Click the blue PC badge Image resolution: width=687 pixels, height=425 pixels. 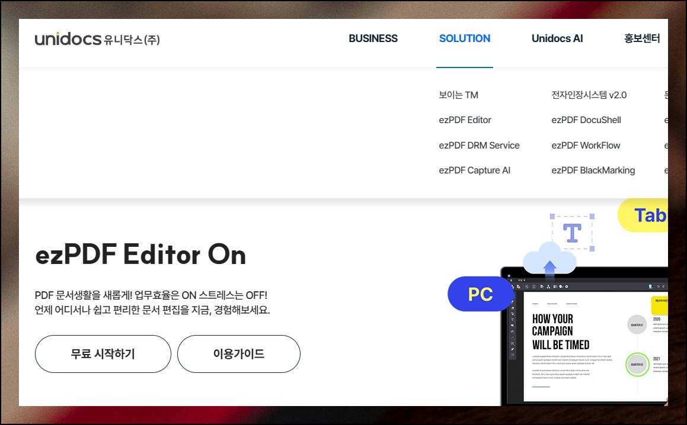pyautogui.click(x=480, y=294)
